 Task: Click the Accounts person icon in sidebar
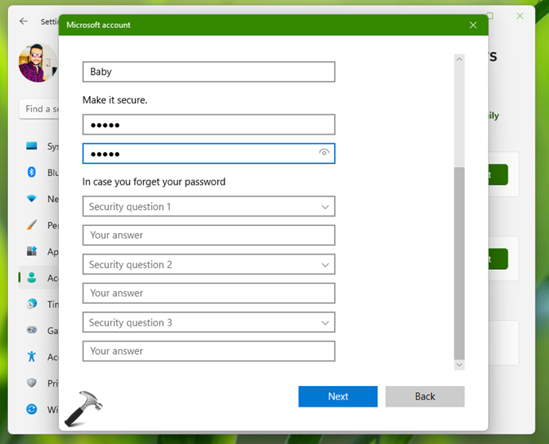[32, 278]
